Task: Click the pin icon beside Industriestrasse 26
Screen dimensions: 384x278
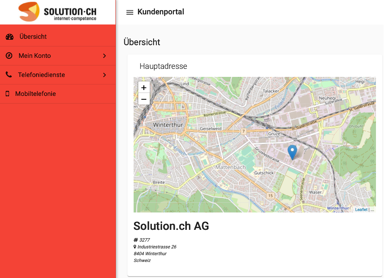Action: point(135,247)
